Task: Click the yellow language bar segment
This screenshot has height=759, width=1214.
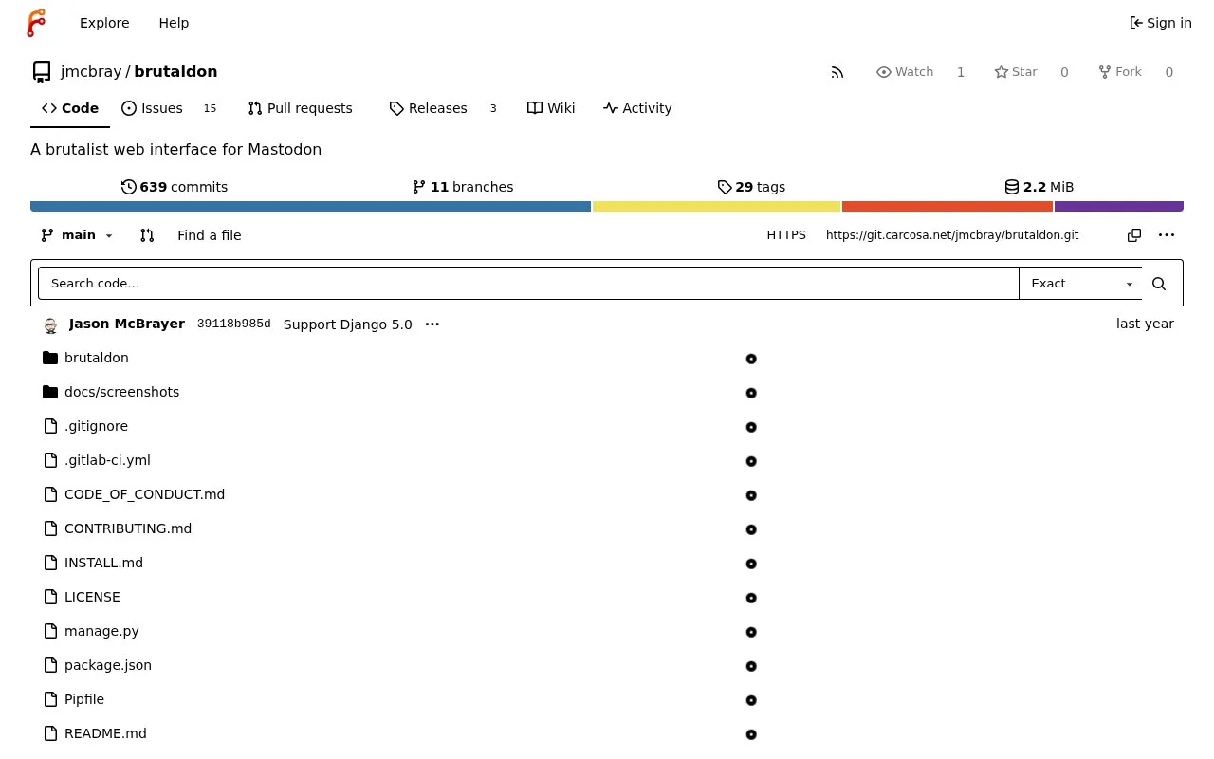Action: tap(717, 206)
